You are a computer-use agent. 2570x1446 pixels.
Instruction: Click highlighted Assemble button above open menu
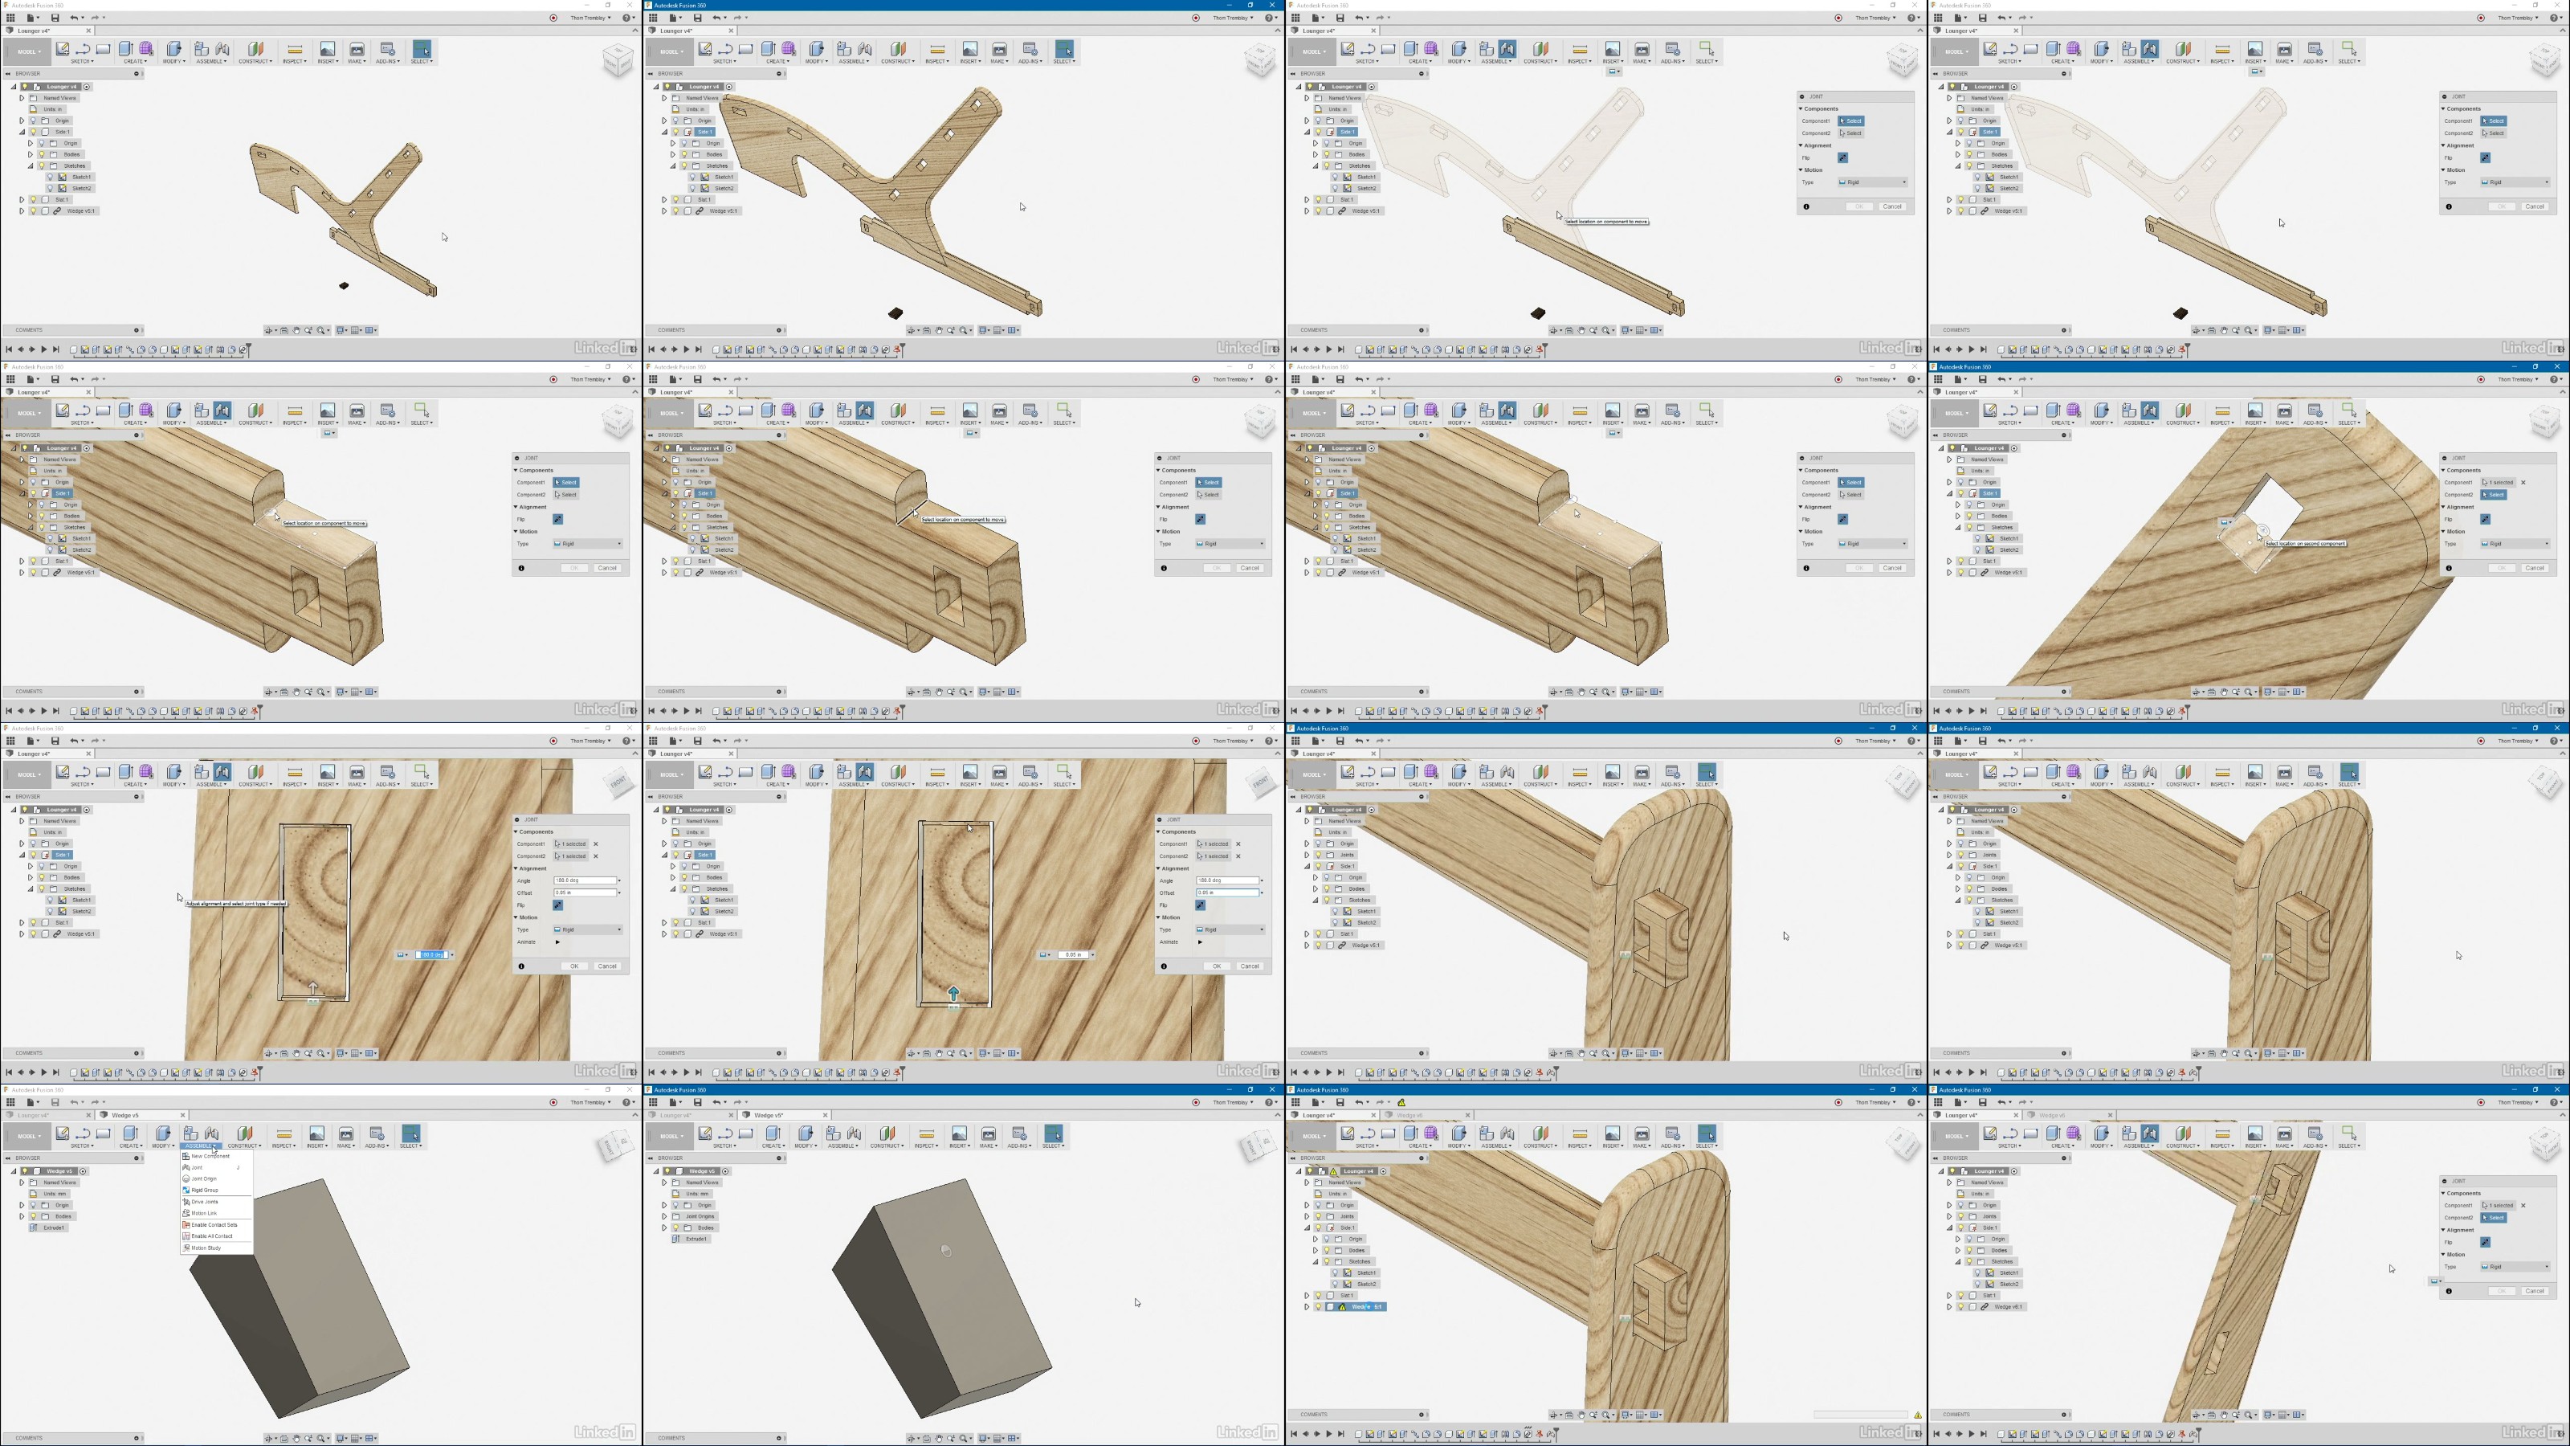click(199, 1145)
